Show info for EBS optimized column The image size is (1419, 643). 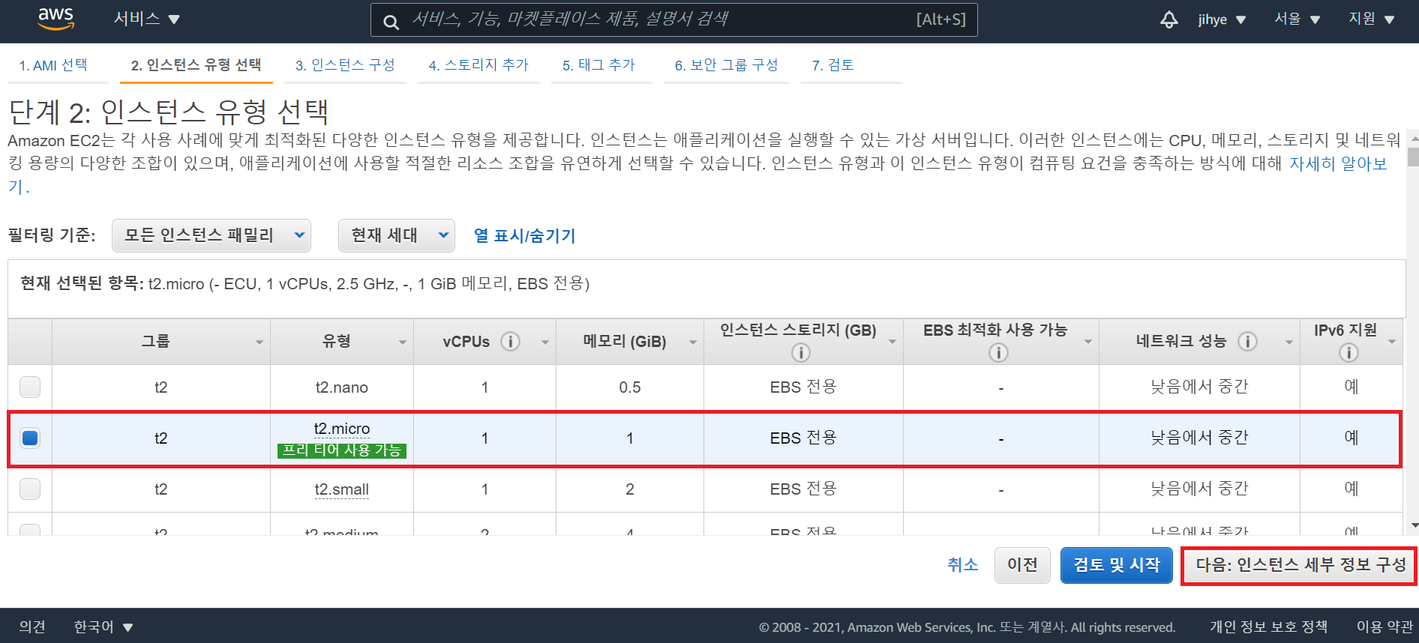[x=998, y=352]
